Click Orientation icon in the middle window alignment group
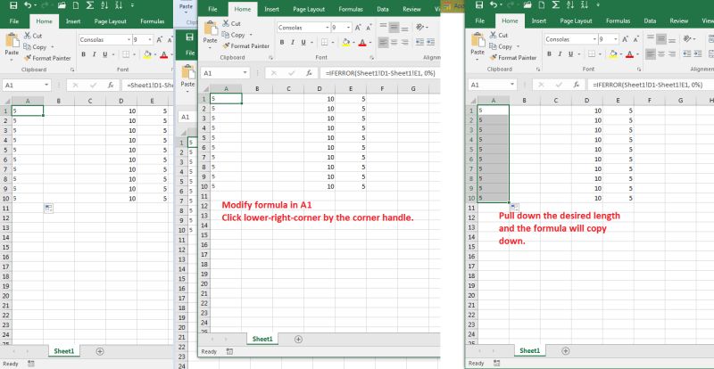Image resolution: width=714 pixels, height=369 pixels. point(419,28)
